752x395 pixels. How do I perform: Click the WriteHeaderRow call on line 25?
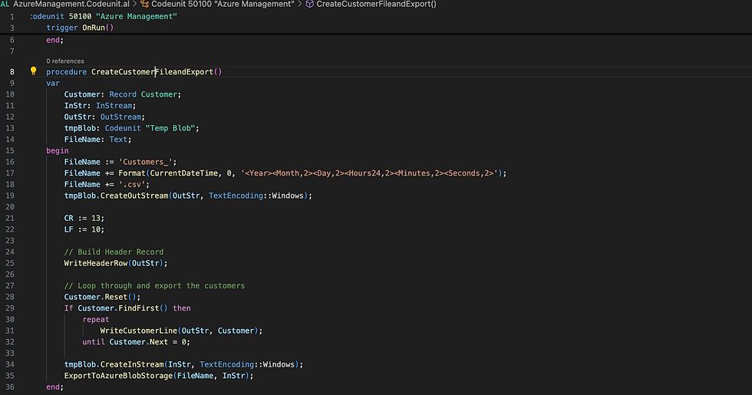click(95, 263)
